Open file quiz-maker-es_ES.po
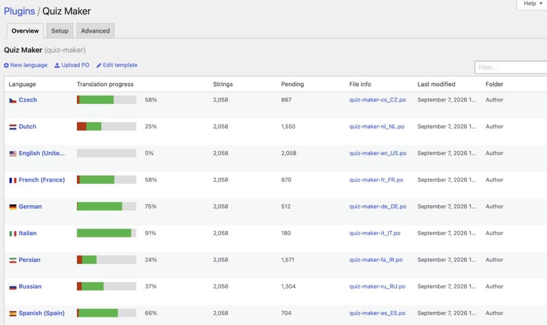 377,313
